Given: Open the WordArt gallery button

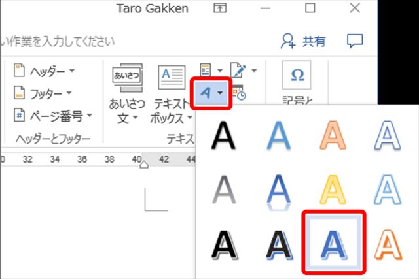Looking at the screenshot, I should click(211, 93).
